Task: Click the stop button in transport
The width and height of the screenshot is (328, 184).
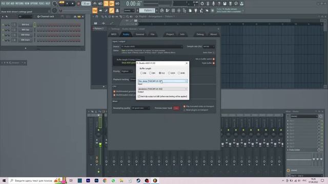Action: pos(73,4)
